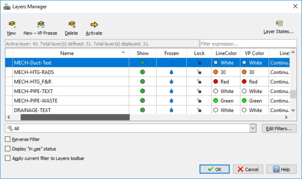Click the New – VP Freeze icon
Screen dimensions: 302x179
(x=40, y=25)
